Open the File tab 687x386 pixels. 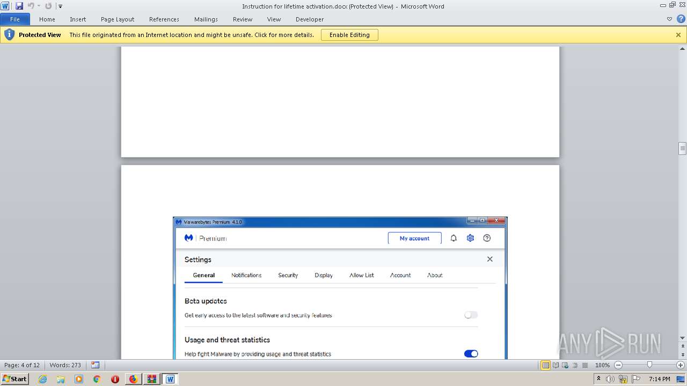click(15, 19)
